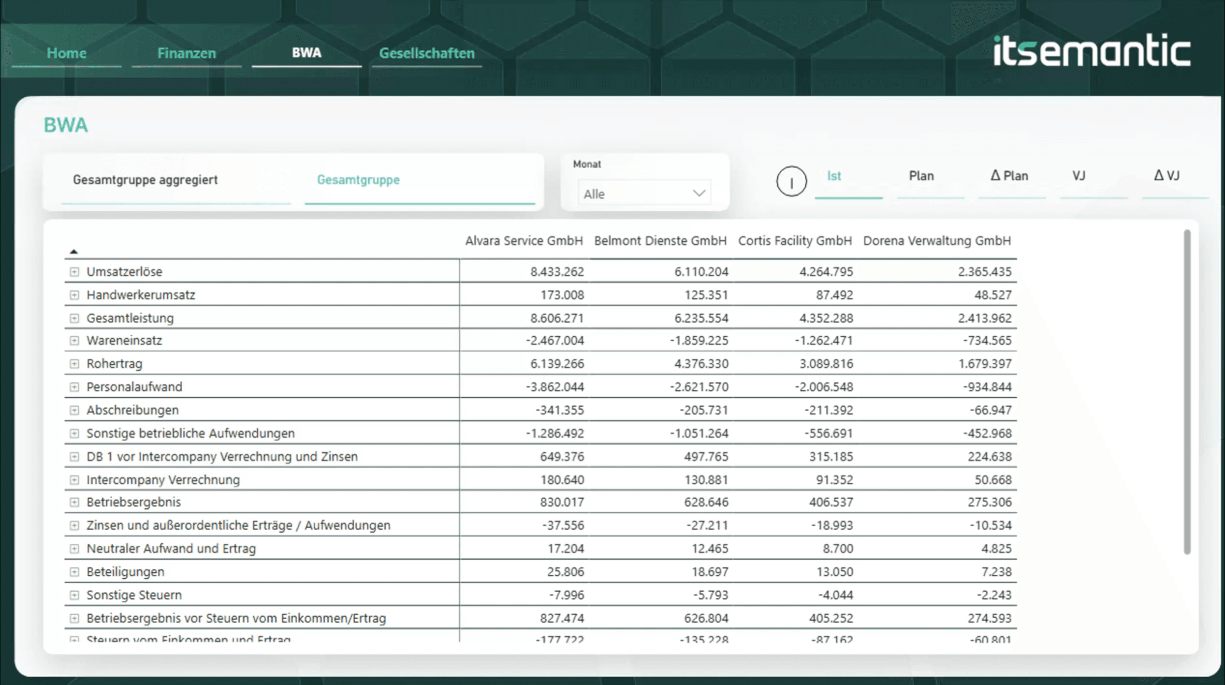Image resolution: width=1225 pixels, height=685 pixels.
Task: Expand the Wareneinsatz row
Action: click(x=74, y=341)
